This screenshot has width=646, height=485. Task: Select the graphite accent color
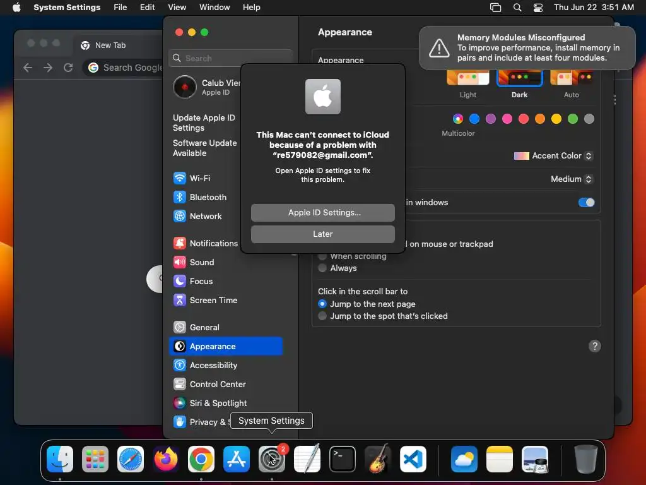[x=589, y=119]
